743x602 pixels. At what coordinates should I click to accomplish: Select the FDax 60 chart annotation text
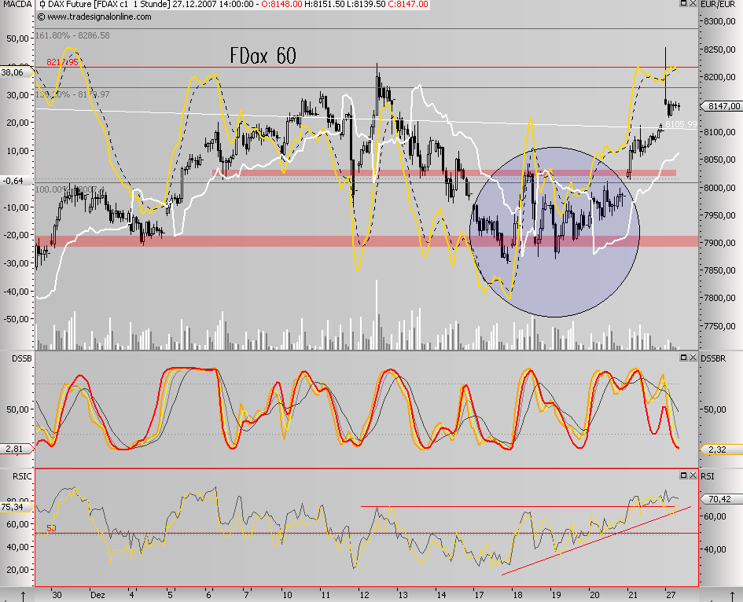[x=263, y=56]
